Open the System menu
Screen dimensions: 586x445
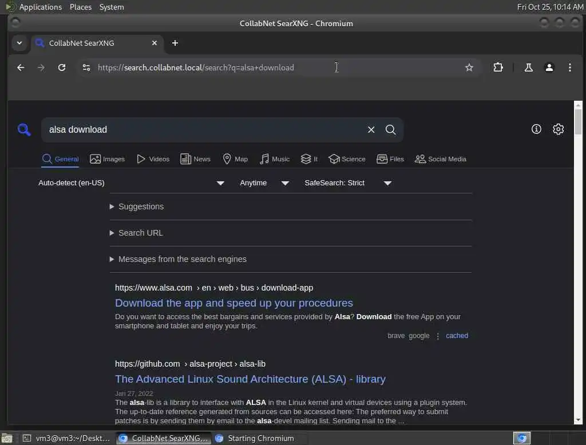[112, 7]
